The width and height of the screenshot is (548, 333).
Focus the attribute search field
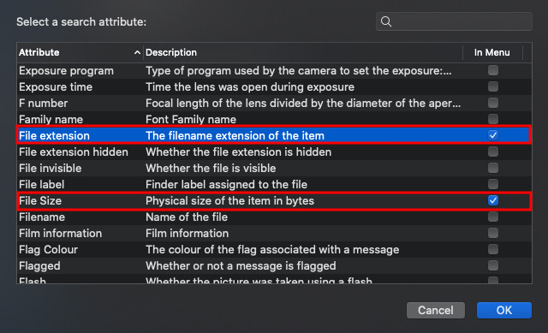[x=454, y=21]
